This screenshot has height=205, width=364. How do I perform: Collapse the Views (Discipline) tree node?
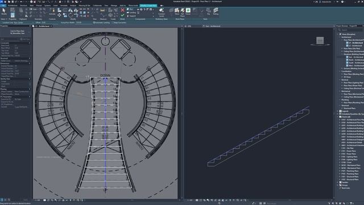point(337,34)
